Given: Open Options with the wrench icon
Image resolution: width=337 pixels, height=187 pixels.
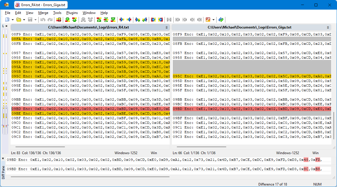Looking at the screenshot, I should pos(208,20).
